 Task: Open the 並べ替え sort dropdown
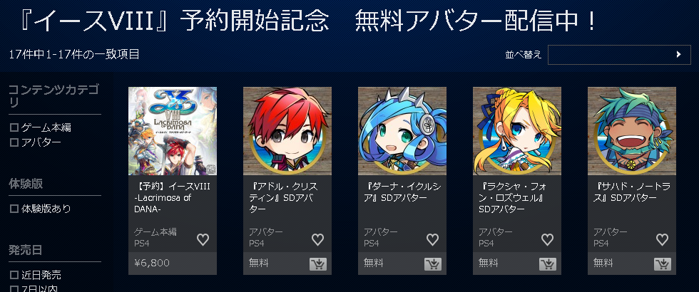(x=619, y=55)
